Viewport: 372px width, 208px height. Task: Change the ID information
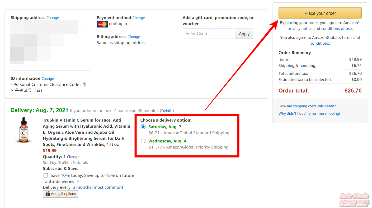(x=48, y=78)
